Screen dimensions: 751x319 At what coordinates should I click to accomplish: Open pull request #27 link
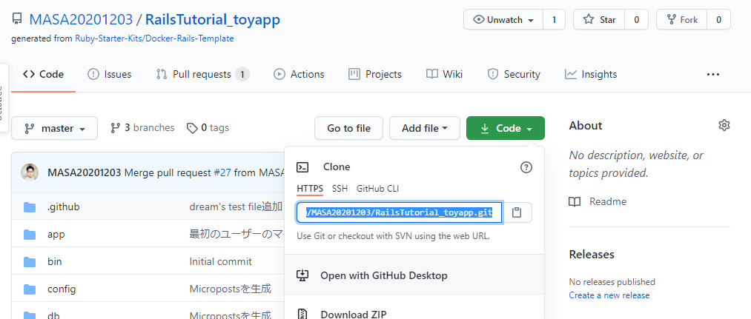point(222,172)
